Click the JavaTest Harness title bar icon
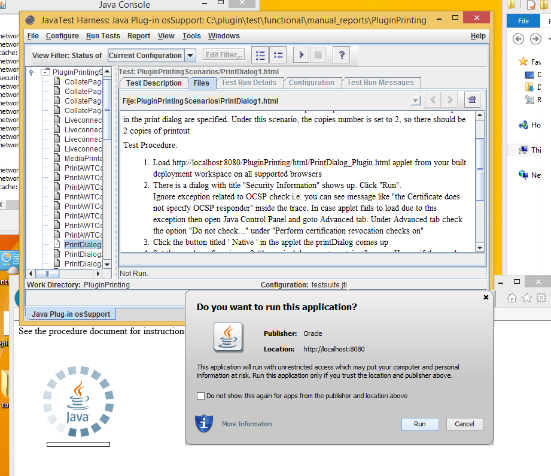 tap(31, 20)
